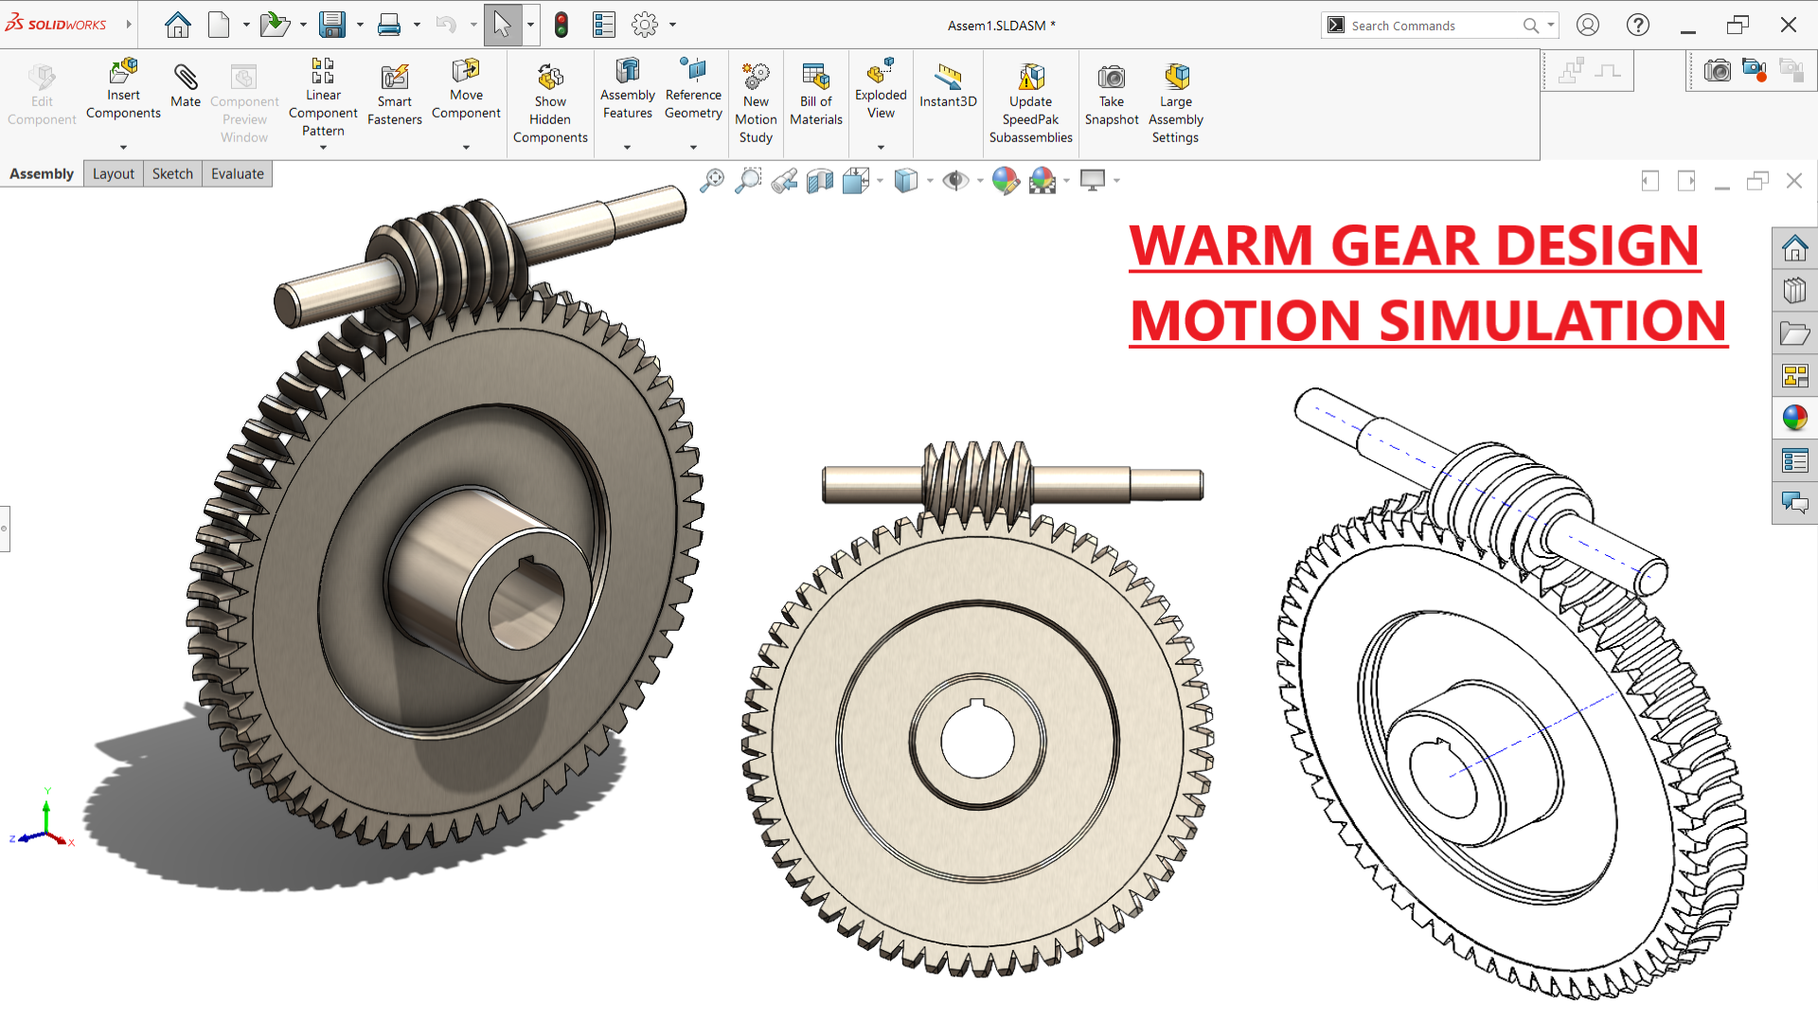Toggle Hide/Show Items eye icon

click(x=955, y=180)
